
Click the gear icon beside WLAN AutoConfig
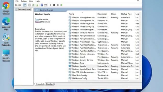[70, 78]
